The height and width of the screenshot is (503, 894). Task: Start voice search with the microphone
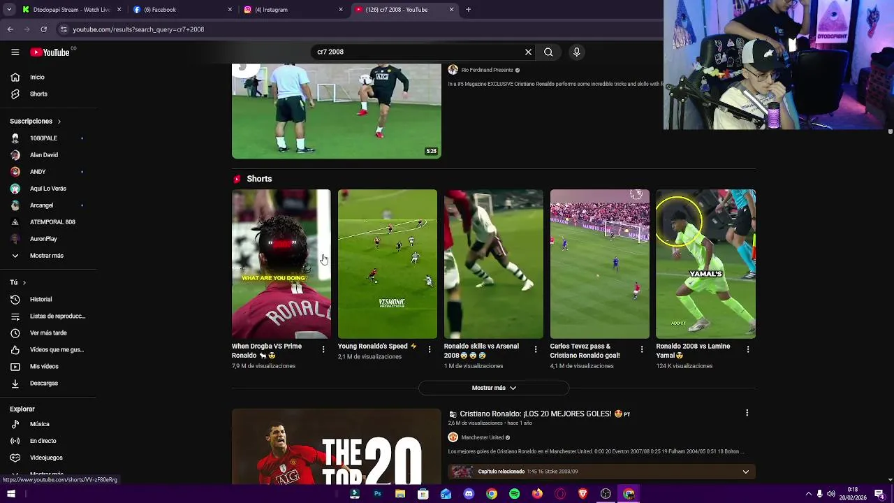point(576,52)
